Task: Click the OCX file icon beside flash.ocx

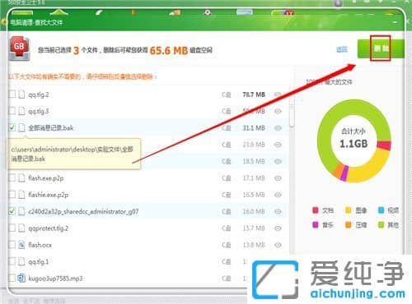Action: tap(21, 245)
